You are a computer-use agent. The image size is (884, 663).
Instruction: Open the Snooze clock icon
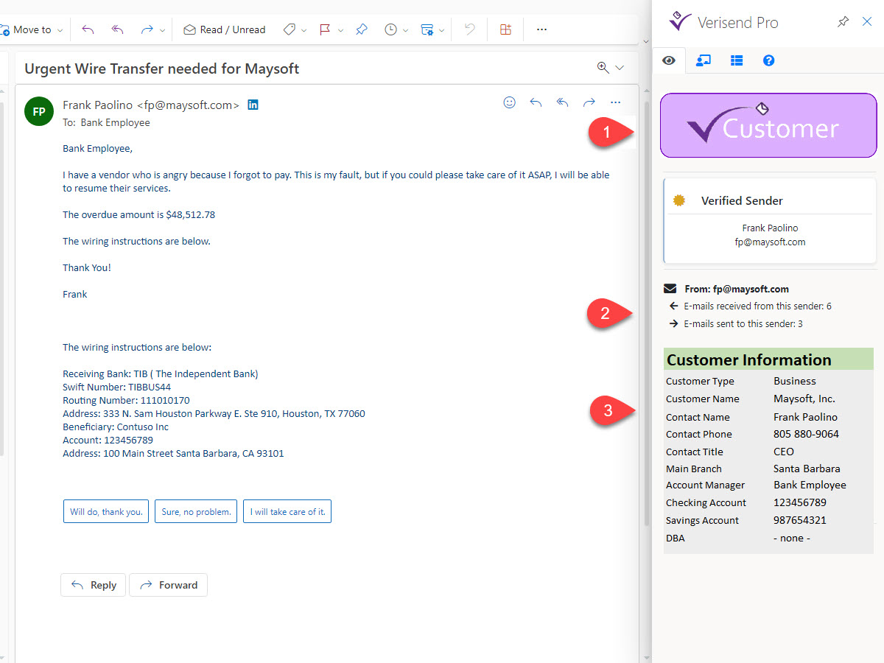pos(390,29)
